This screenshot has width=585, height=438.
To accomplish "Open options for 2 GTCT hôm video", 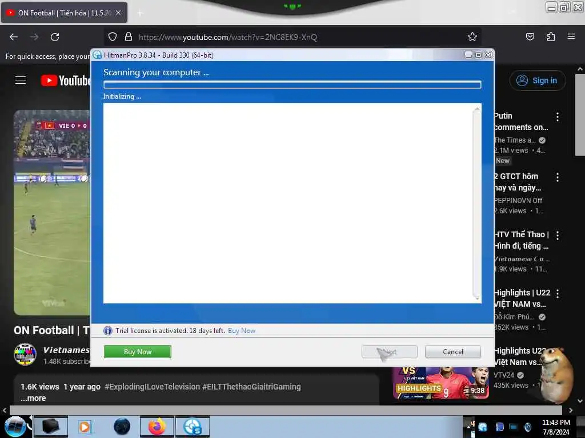I will (558, 177).
